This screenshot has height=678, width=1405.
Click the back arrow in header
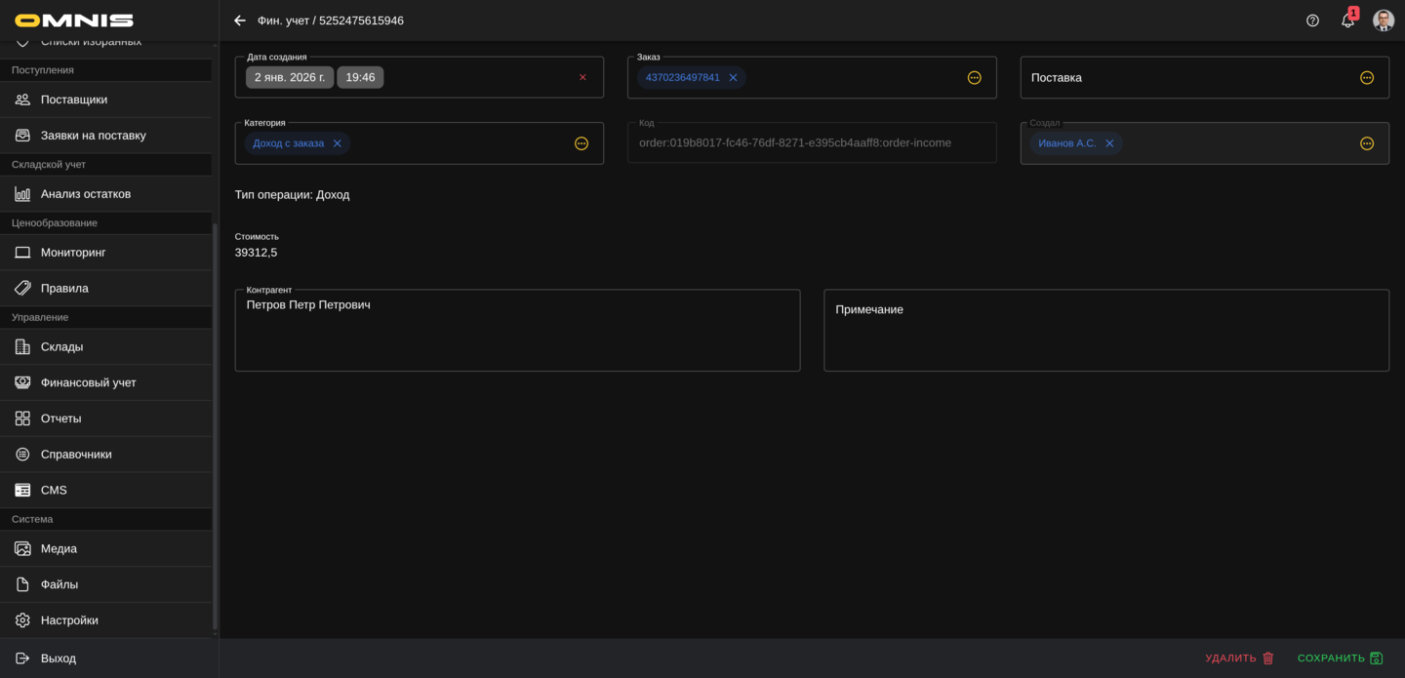240,20
